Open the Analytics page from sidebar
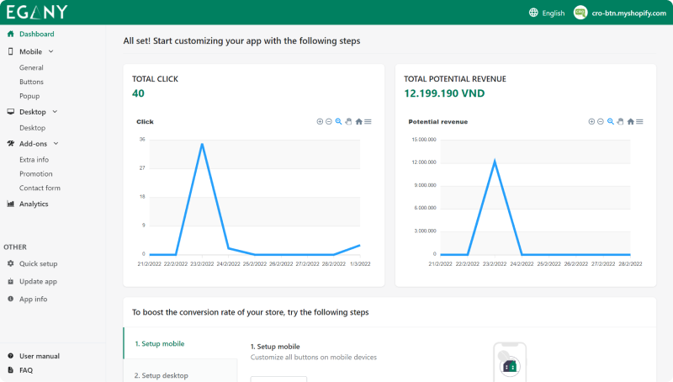The image size is (673, 382). coord(34,204)
